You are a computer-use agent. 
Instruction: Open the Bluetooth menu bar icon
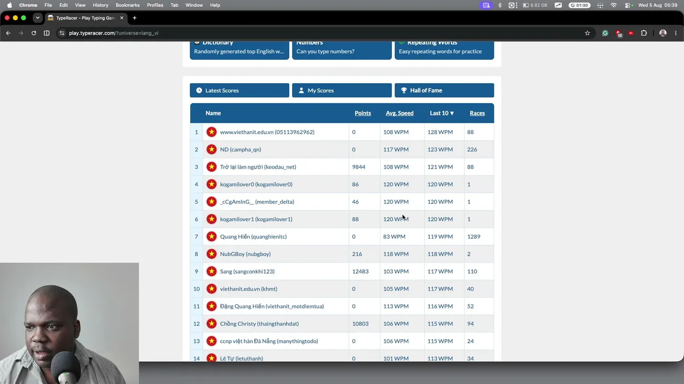(x=500, y=5)
